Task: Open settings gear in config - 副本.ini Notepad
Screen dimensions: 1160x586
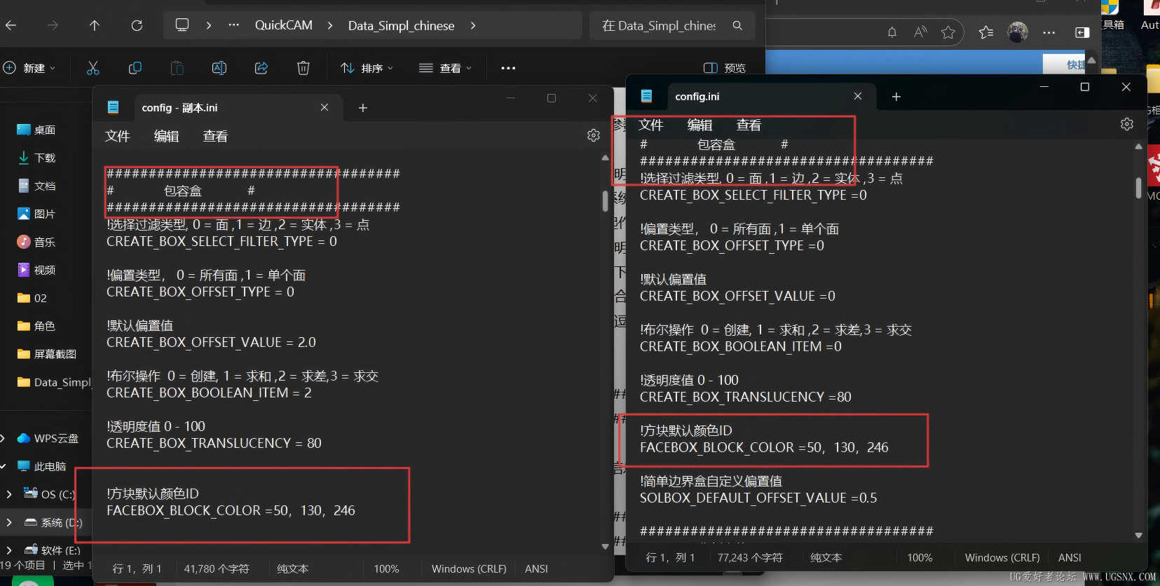Action: [594, 135]
